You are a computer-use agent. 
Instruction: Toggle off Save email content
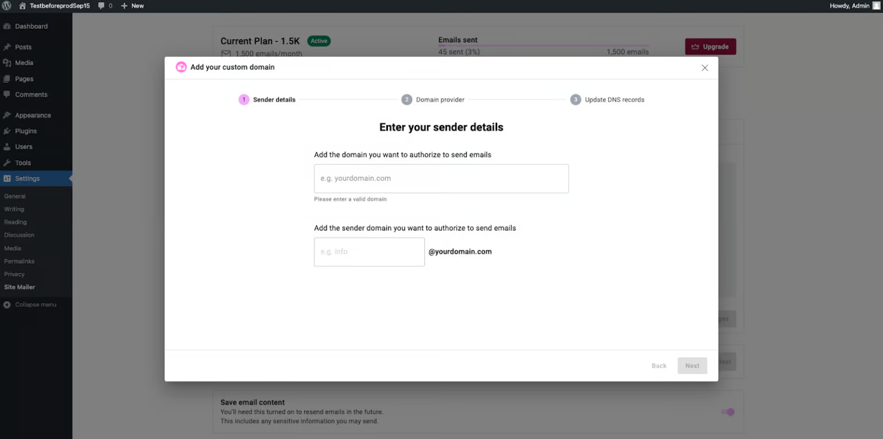pos(728,411)
